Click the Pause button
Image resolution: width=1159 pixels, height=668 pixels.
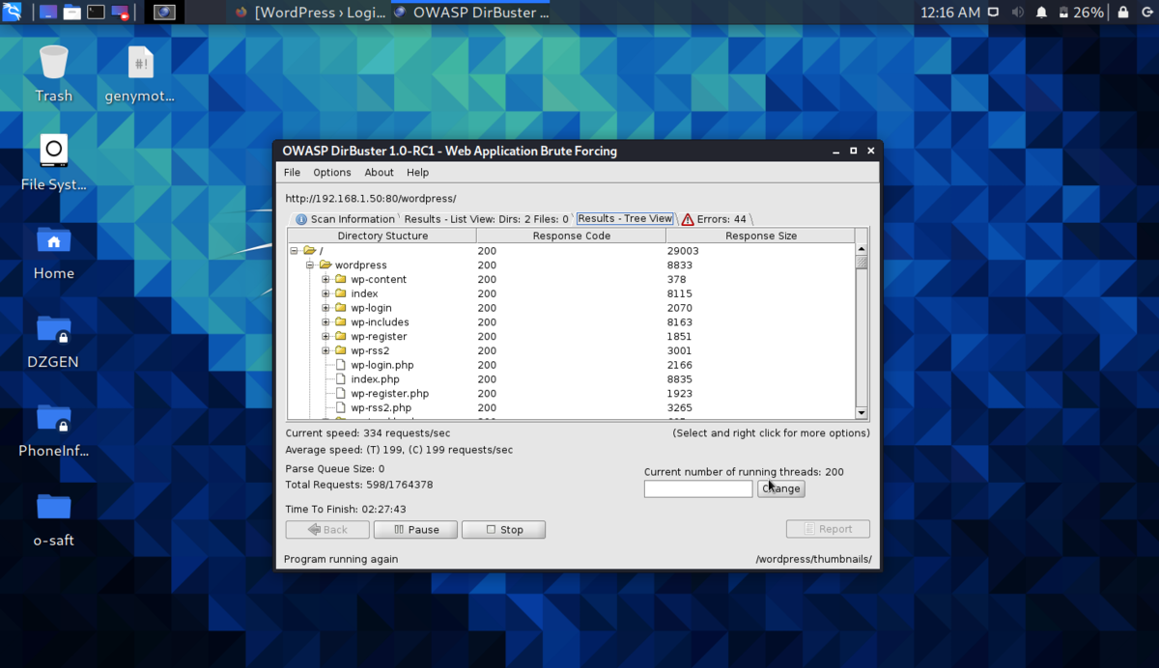tap(415, 530)
